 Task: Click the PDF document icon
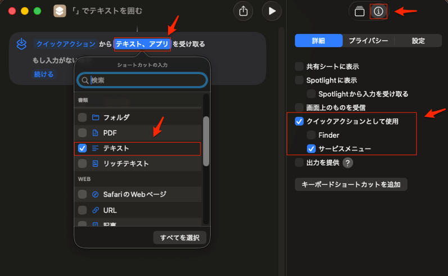click(x=96, y=133)
